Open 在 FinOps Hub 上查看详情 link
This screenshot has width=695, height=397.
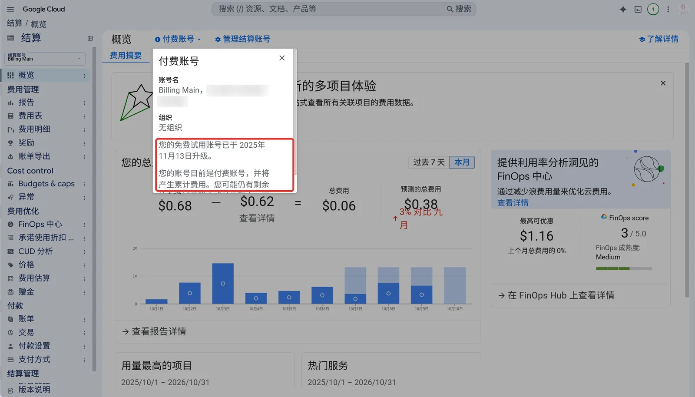coord(556,295)
